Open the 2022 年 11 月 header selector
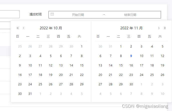This screenshot has height=111, width=172. tap(131, 28)
